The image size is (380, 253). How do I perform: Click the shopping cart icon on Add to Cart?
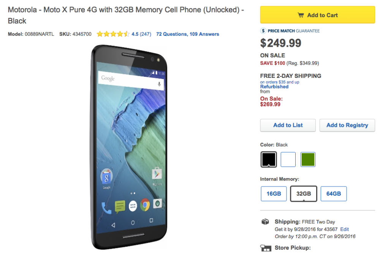(301, 15)
